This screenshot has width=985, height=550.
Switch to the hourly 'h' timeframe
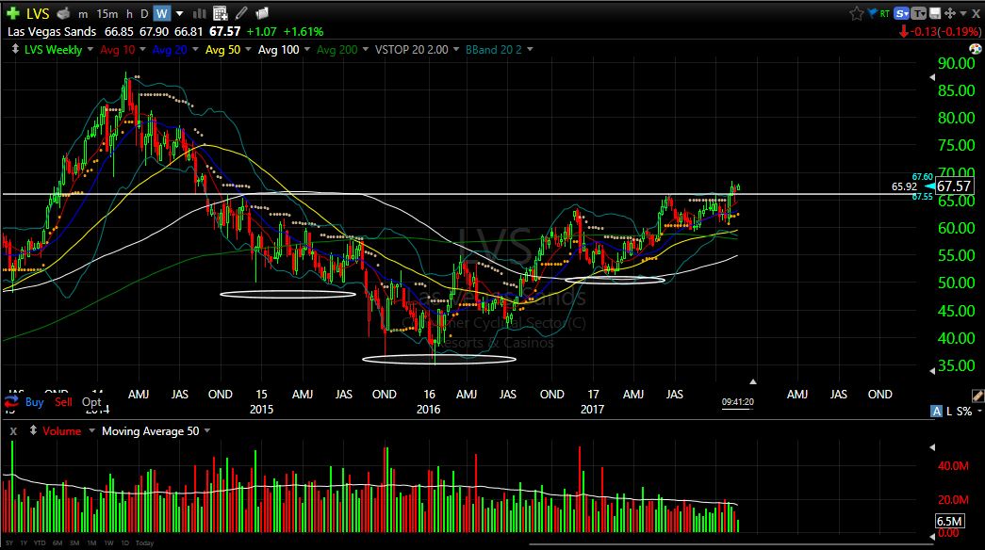pyautogui.click(x=129, y=14)
